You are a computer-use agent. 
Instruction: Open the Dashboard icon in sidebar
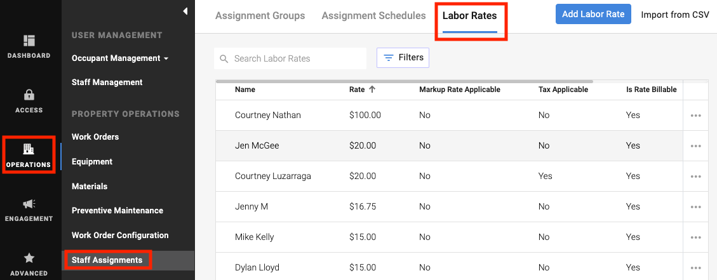click(x=29, y=41)
